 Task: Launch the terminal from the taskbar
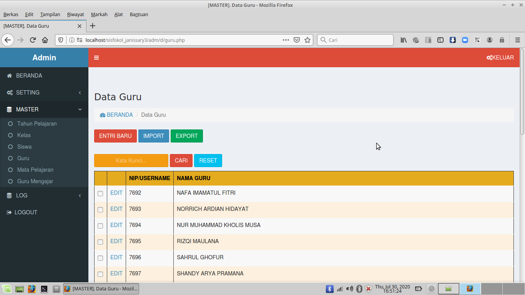tap(44, 288)
